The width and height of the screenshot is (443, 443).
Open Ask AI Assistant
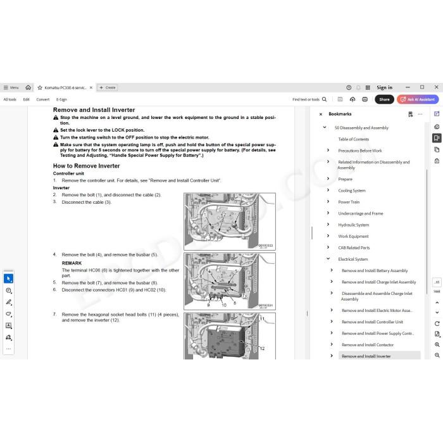[x=418, y=99]
